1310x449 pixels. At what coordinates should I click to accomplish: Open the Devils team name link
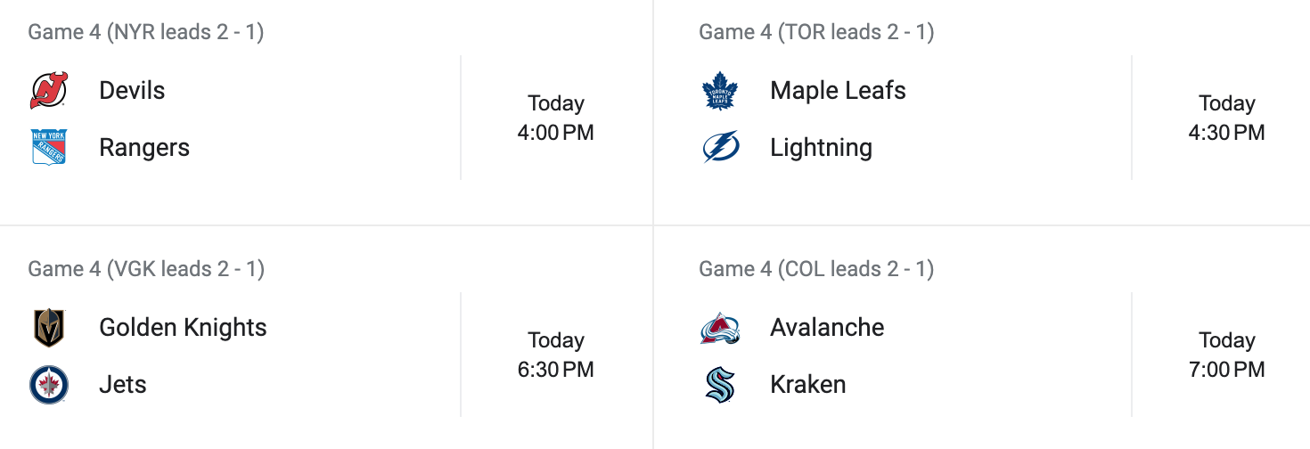(x=132, y=91)
